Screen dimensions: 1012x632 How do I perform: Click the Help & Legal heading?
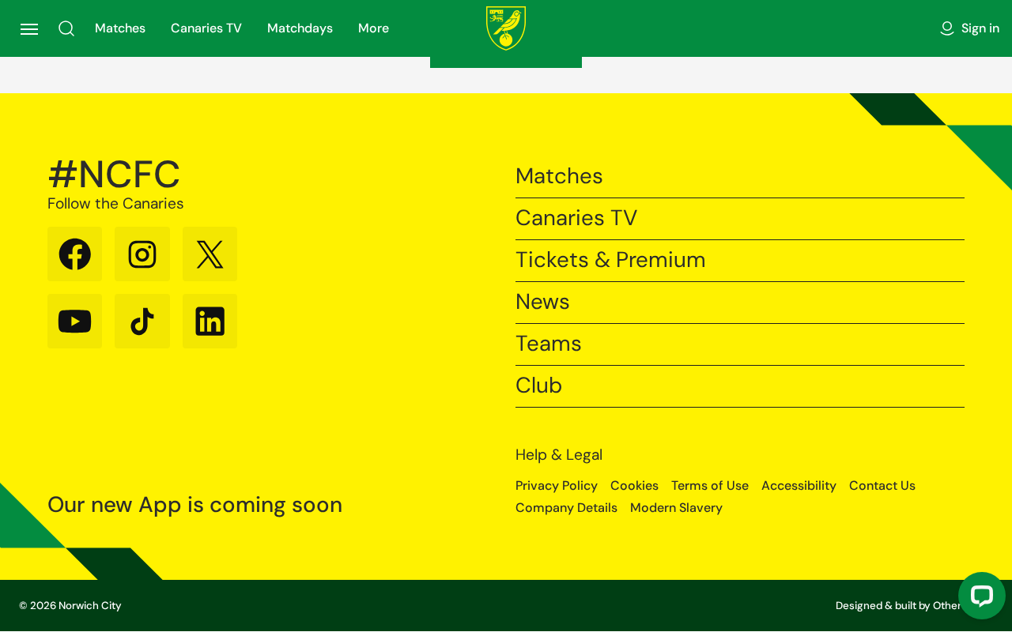click(559, 455)
